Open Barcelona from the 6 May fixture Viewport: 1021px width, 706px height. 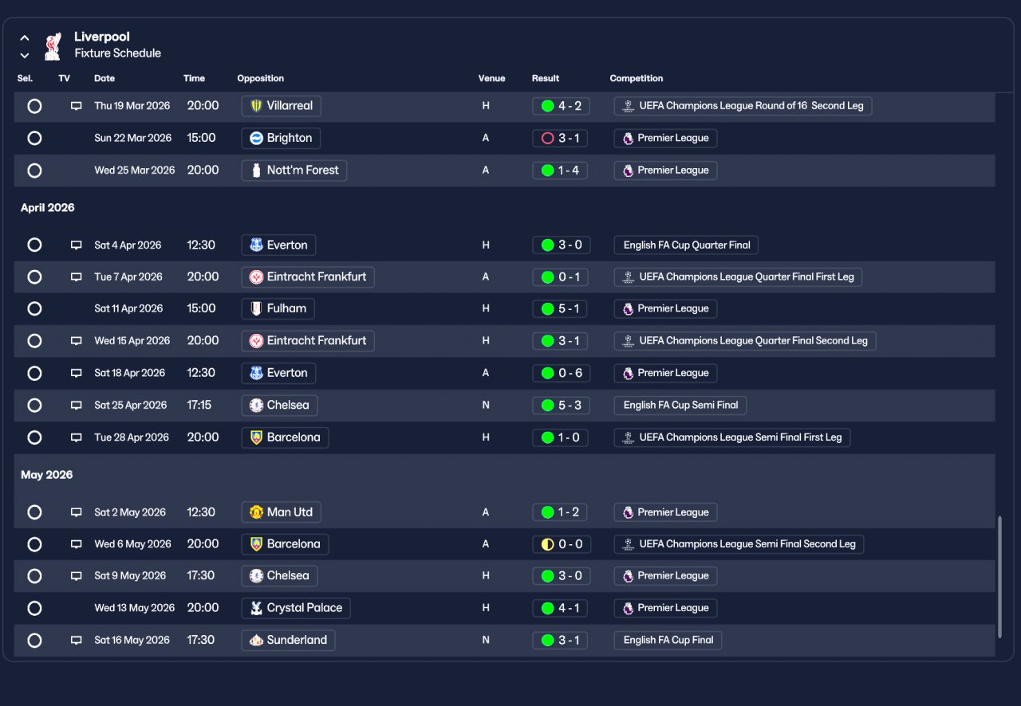[x=285, y=544]
